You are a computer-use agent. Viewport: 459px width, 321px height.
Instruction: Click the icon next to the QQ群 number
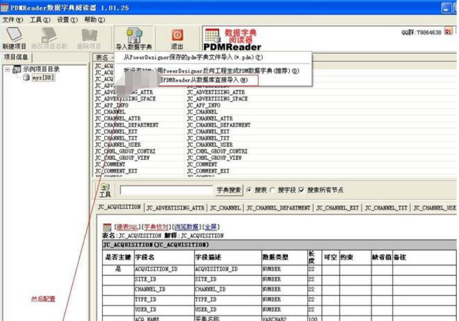448,31
